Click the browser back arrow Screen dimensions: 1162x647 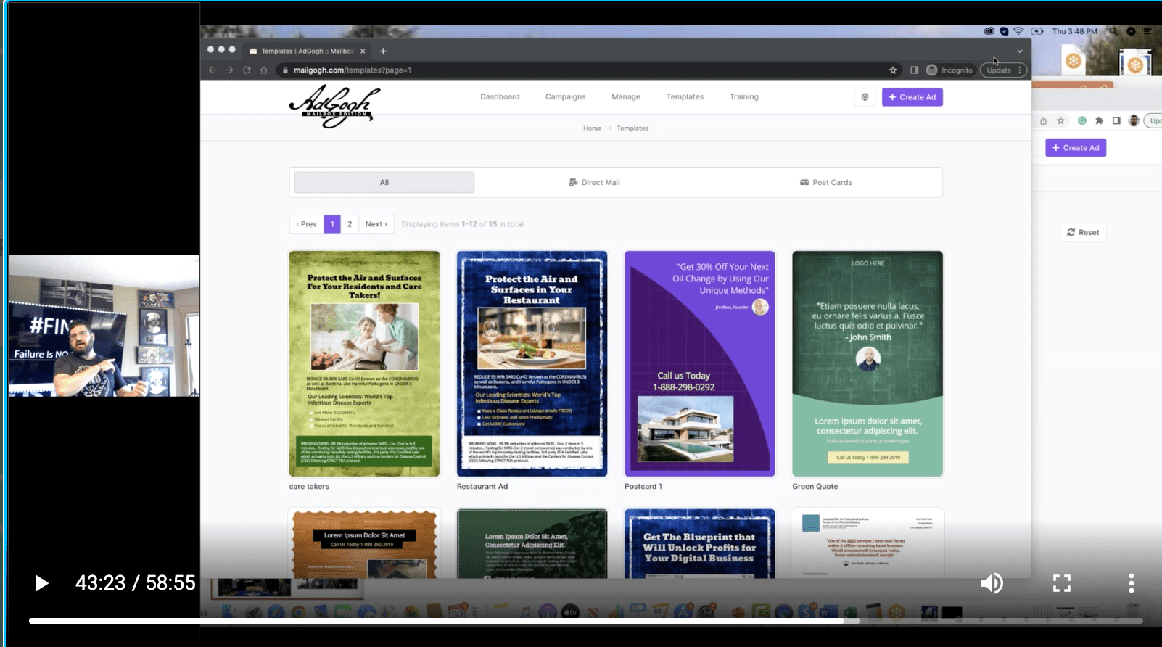212,70
